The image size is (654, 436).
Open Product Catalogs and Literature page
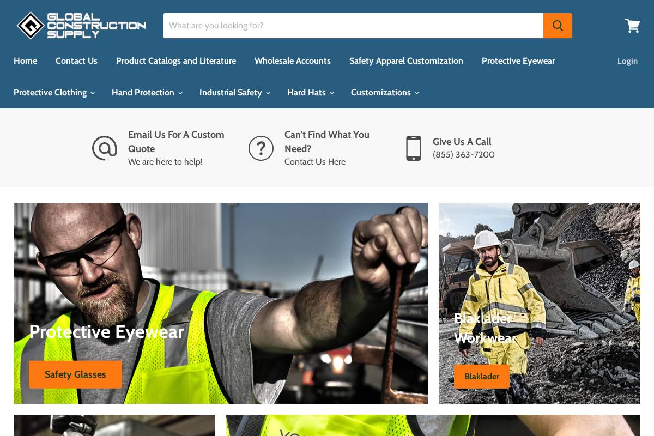click(175, 61)
